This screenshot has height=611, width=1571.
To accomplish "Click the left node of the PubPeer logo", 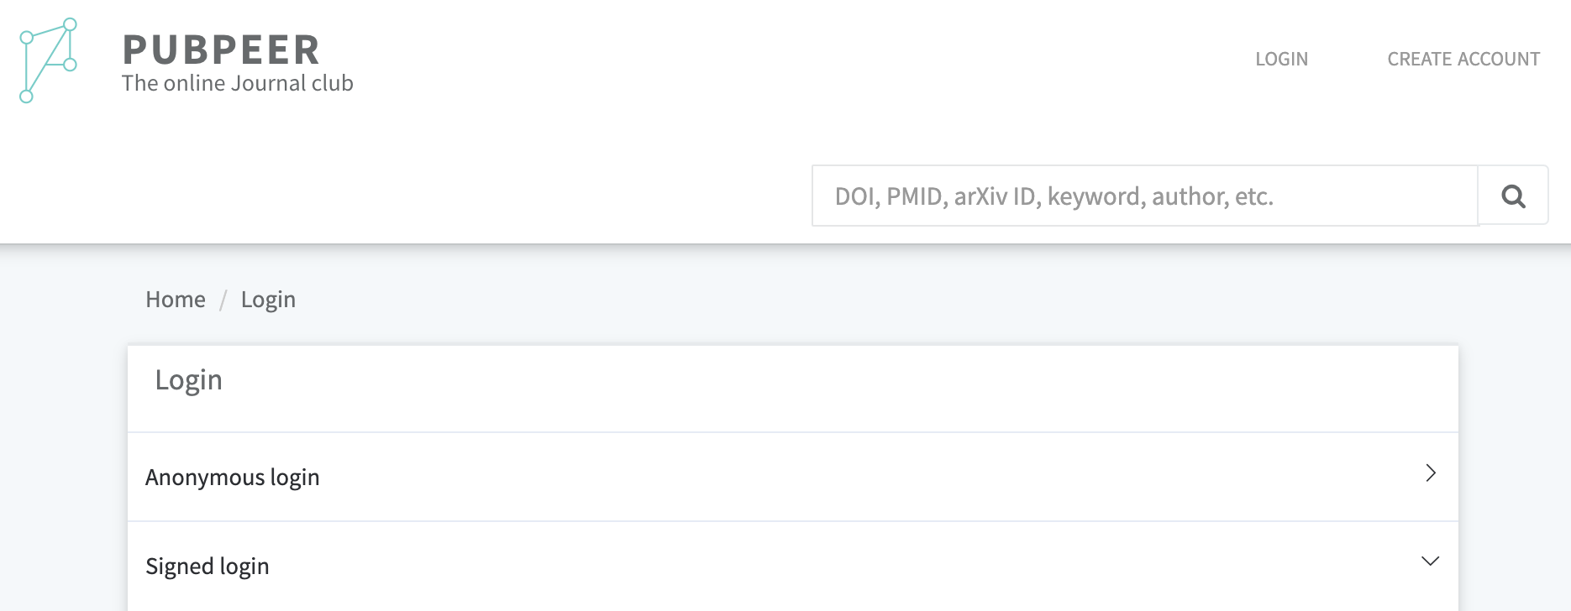I will click(26, 38).
